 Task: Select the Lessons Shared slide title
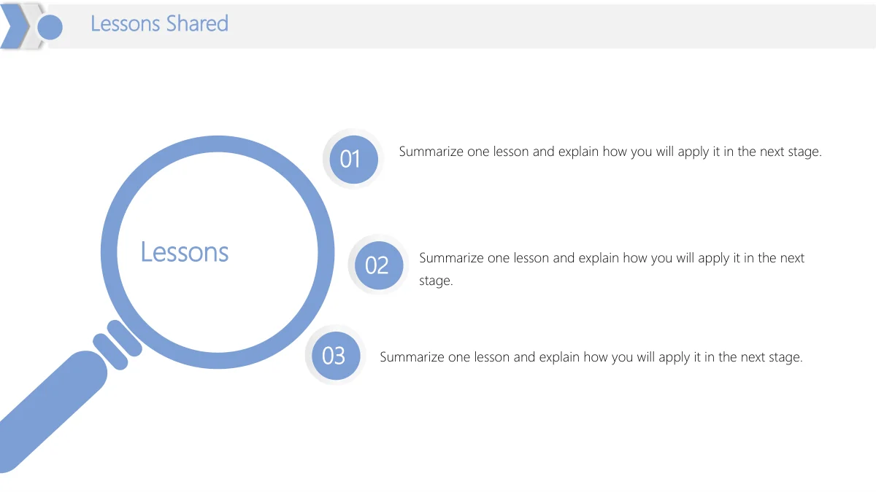point(159,23)
